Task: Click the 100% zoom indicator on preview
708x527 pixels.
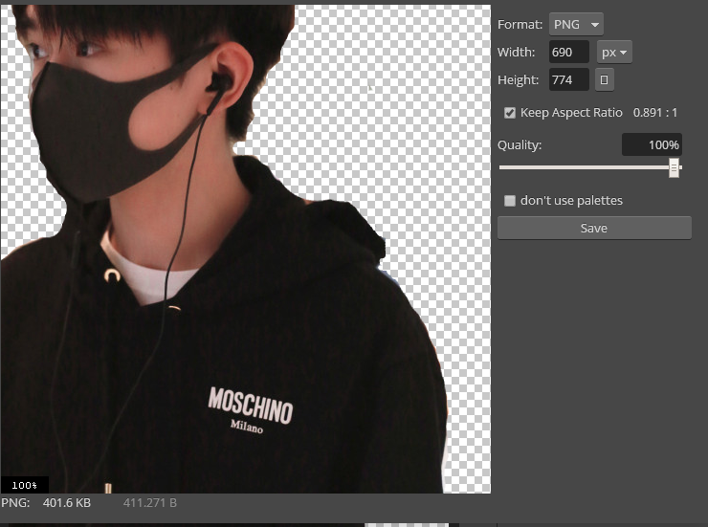Action: click(x=24, y=485)
